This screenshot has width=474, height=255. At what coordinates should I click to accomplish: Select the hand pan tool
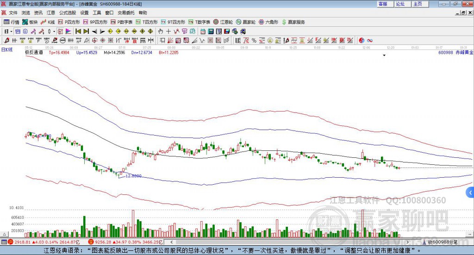click(x=160, y=31)
